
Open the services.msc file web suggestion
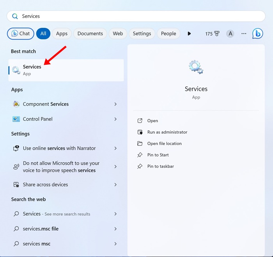pyautogui.click(x=66, y=229)
